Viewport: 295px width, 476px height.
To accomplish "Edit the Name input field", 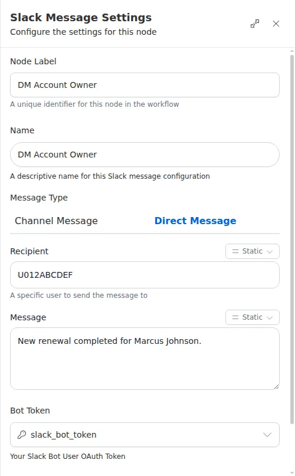I will [145, 155].
